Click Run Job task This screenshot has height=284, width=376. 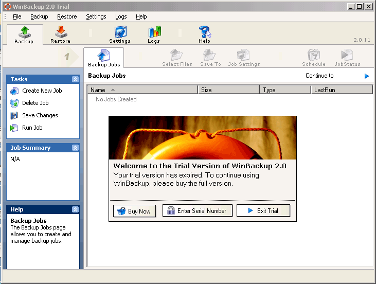[26, 128]
